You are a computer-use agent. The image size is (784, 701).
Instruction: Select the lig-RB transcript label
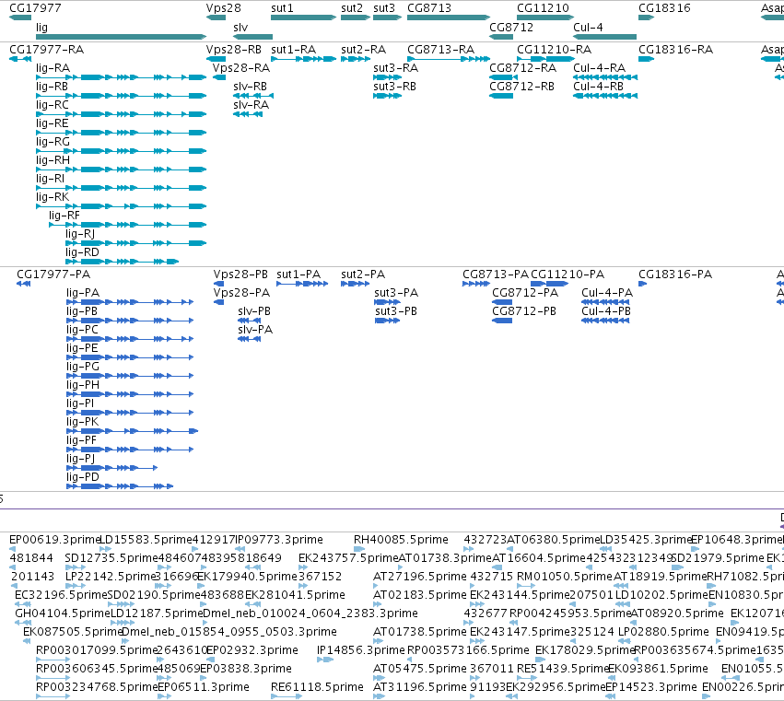coord(52,87)
